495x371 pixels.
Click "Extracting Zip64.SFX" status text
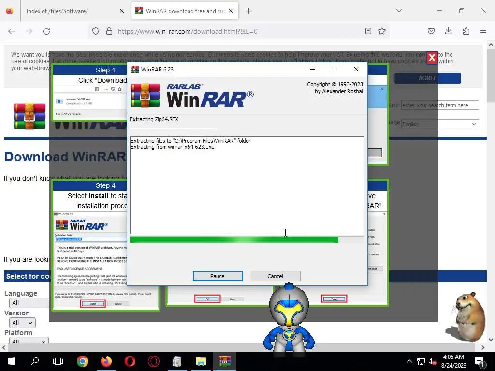click(154, 119)
